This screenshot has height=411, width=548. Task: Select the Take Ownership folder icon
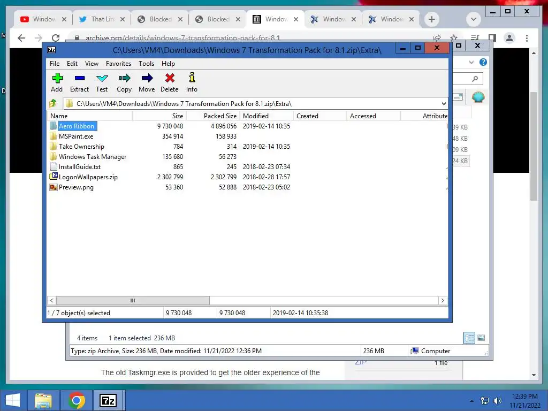pos(53,147)
